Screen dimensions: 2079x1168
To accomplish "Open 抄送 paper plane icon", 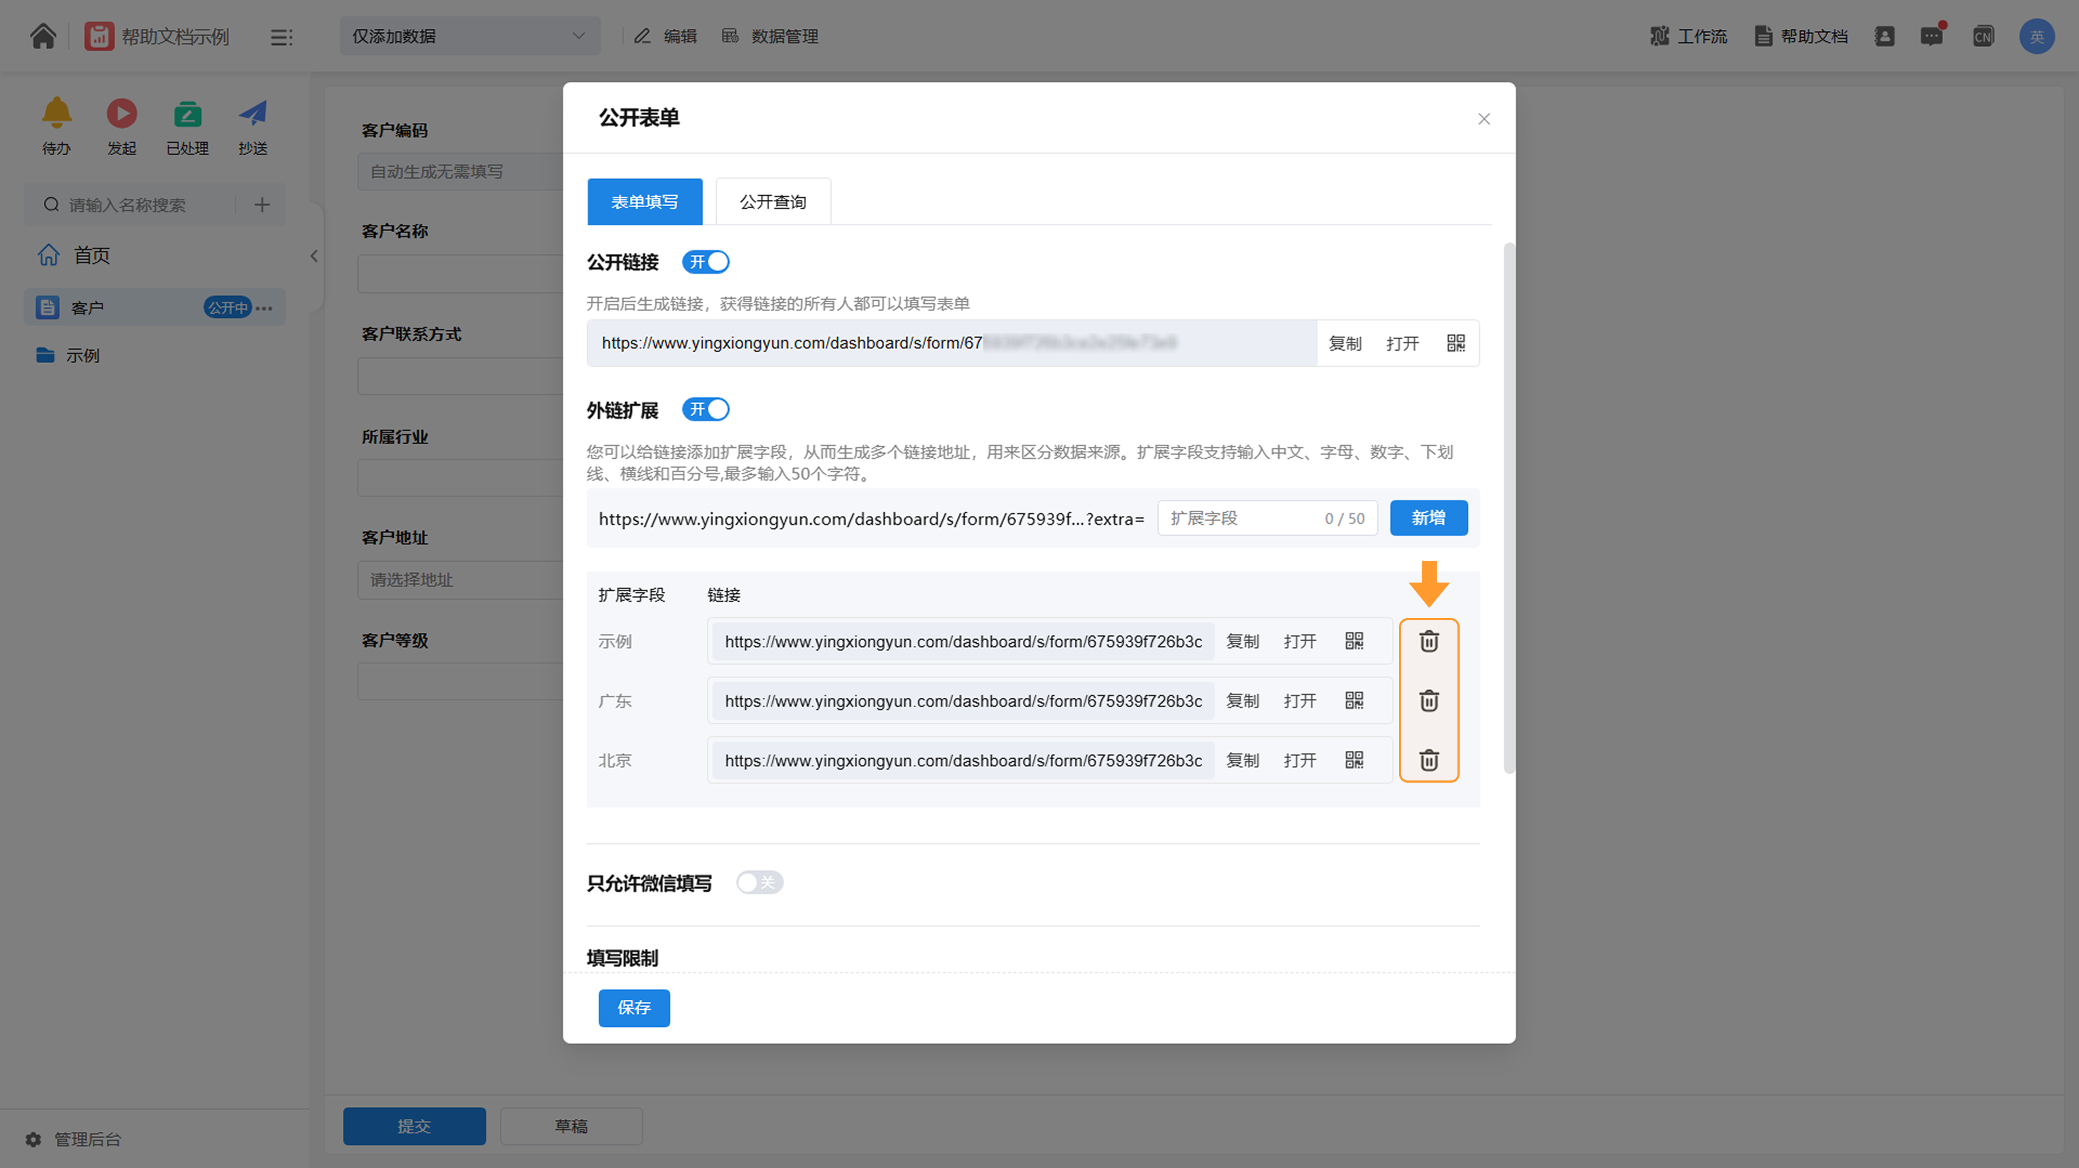I will point(253,113).
